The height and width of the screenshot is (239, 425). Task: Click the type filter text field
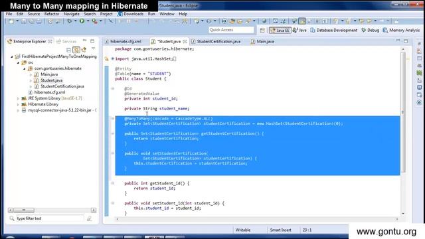pyautogui.click(x=50, y=218)
